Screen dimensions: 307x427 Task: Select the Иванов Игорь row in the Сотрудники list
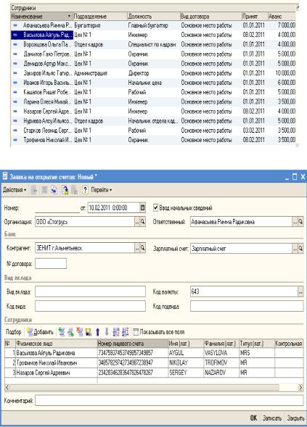[153, 83]
